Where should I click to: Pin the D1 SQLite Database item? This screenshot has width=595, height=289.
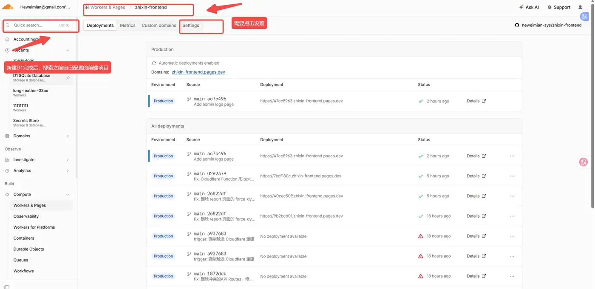point(68,78)
